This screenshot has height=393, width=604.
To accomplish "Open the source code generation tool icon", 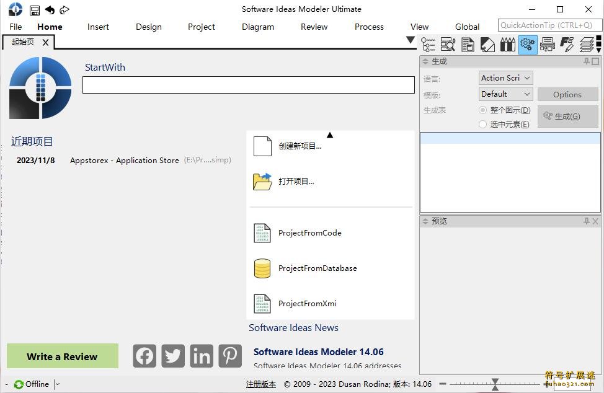I will click(x=528, y=44).
